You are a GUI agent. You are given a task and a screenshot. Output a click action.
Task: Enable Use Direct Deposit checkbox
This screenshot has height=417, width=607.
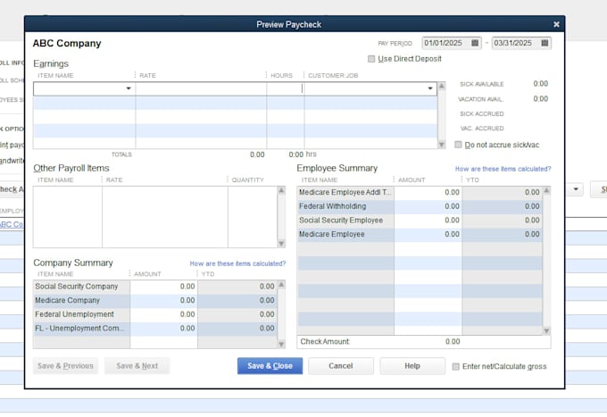pos(371,59)
